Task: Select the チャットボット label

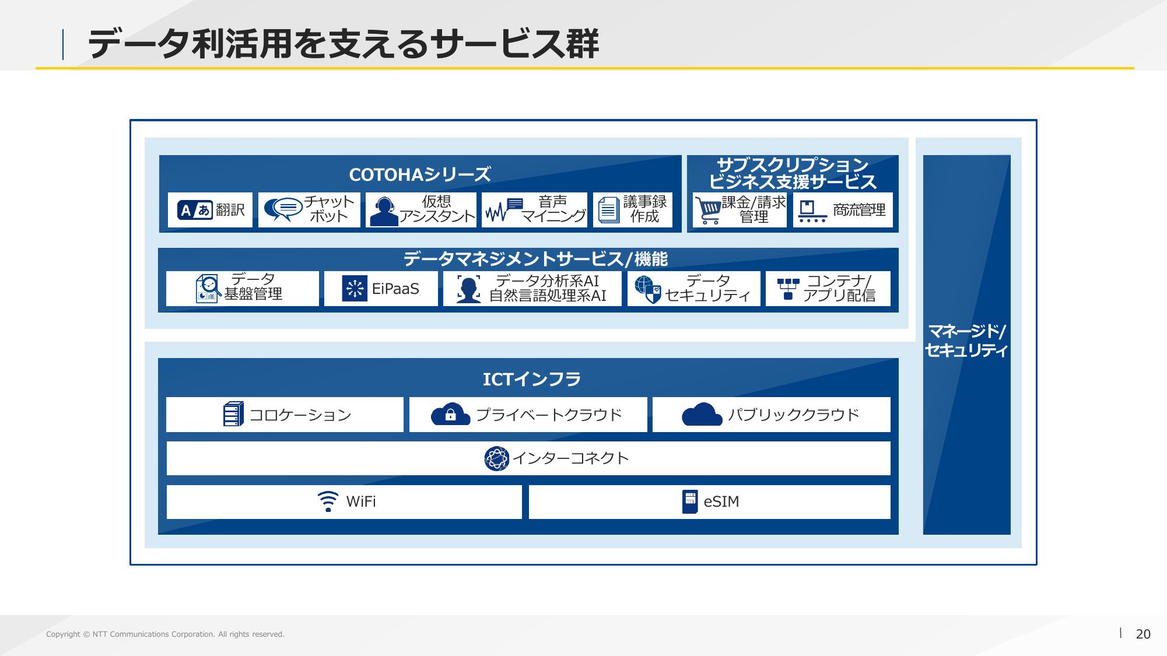Action: (329, 209)
